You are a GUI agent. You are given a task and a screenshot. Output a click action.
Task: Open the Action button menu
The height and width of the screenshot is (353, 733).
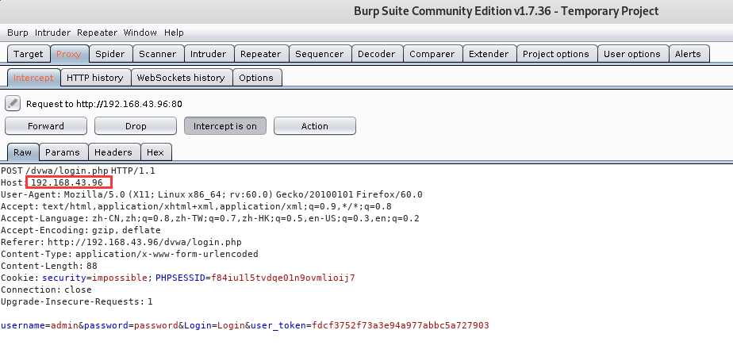tap(315, 126)
